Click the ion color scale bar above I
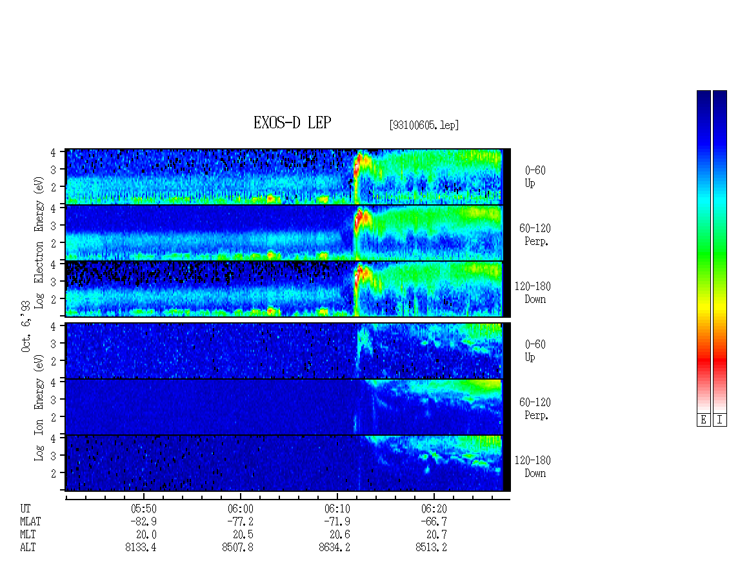This screenshot has height=564, width=729. pos(720,251)
